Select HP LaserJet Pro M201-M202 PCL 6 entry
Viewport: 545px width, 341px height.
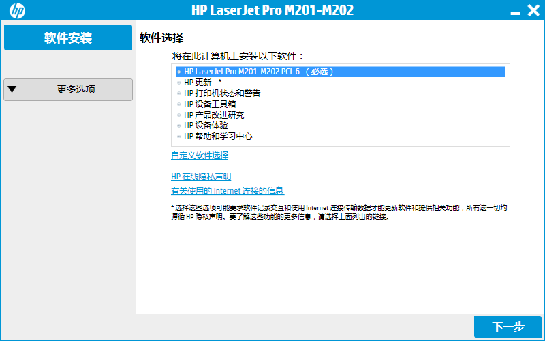258,71
